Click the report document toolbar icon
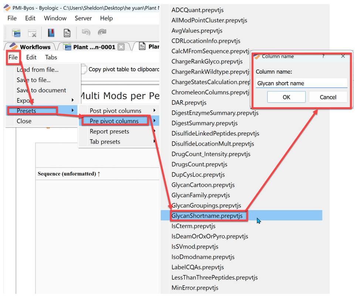 (x=67, y=33)
